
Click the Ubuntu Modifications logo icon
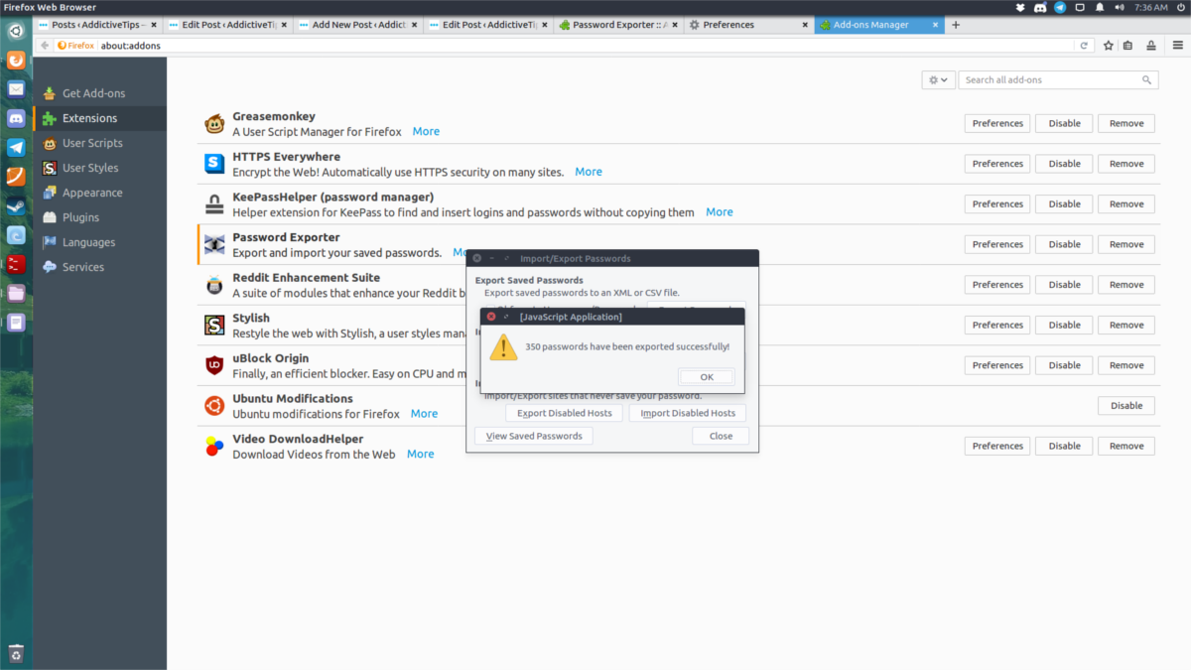[214, 406]
